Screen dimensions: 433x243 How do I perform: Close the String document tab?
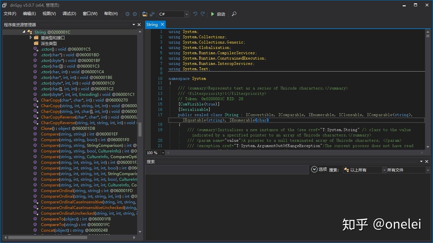click(162, 24)
